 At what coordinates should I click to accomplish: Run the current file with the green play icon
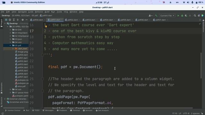pos(178,16)
